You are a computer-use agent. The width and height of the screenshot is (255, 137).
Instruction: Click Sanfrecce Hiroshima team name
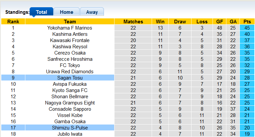[x=70, y=59]
